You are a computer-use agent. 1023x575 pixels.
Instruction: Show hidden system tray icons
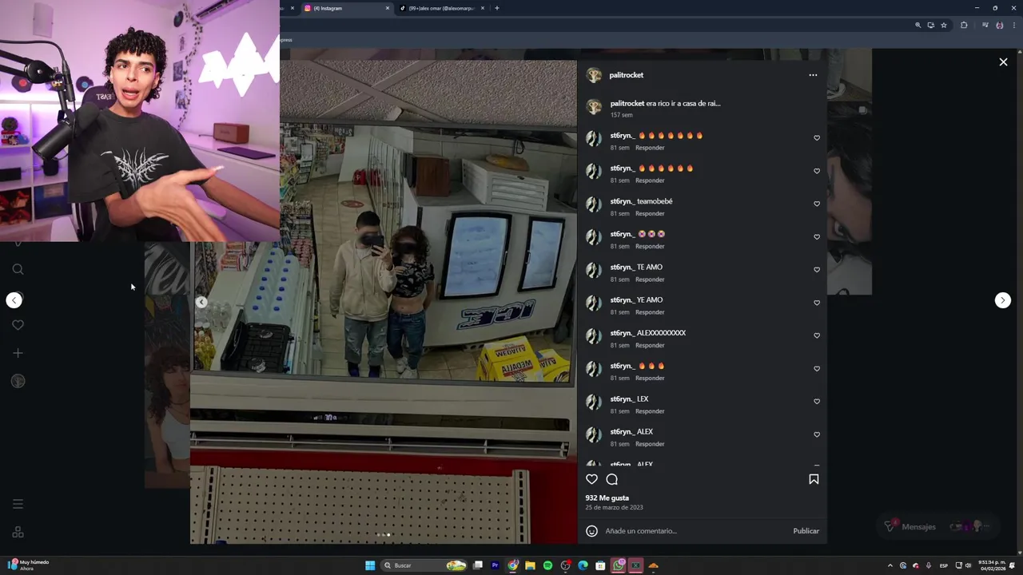coord(890,565)
